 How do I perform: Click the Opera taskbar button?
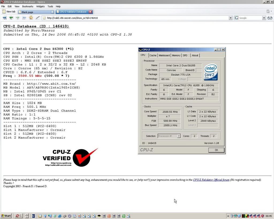[x=18, y=216]
